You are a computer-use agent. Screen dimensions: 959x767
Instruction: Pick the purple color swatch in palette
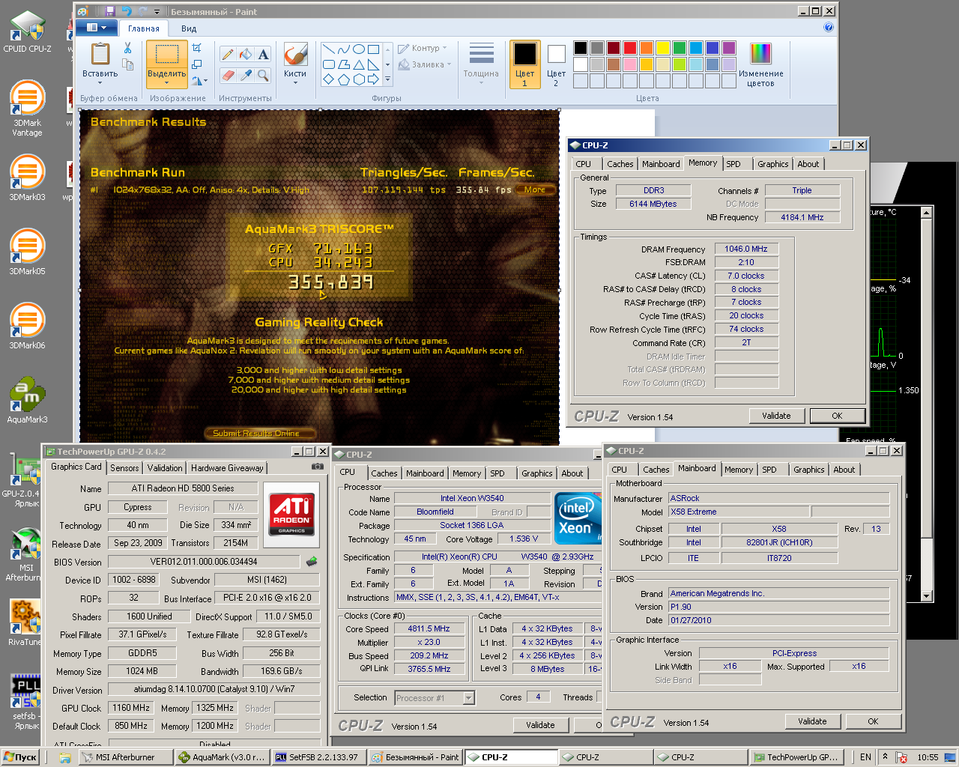pos(729,48)
